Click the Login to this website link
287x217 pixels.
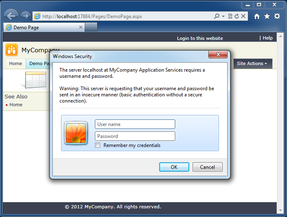click(x=200, y=38)
